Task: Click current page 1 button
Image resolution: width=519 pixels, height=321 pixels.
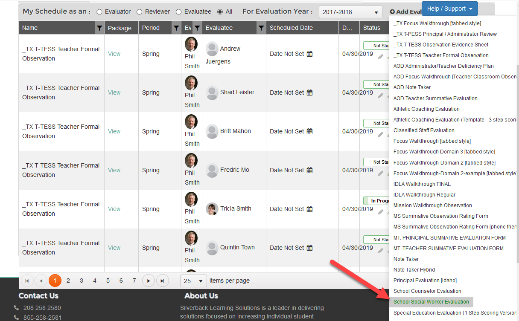Action: pos(55,281)
